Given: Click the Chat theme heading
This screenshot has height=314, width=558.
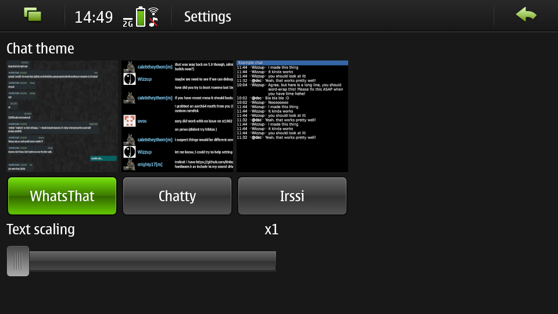Looking at the screenshot, I should 40,48.
